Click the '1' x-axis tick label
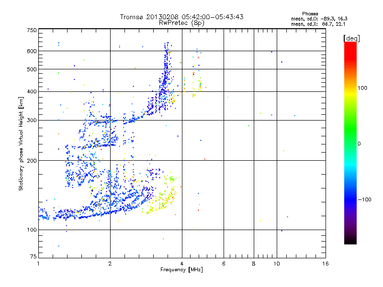Screen dimensions: 383x287 pyautogui.click(x=38, y=264)
